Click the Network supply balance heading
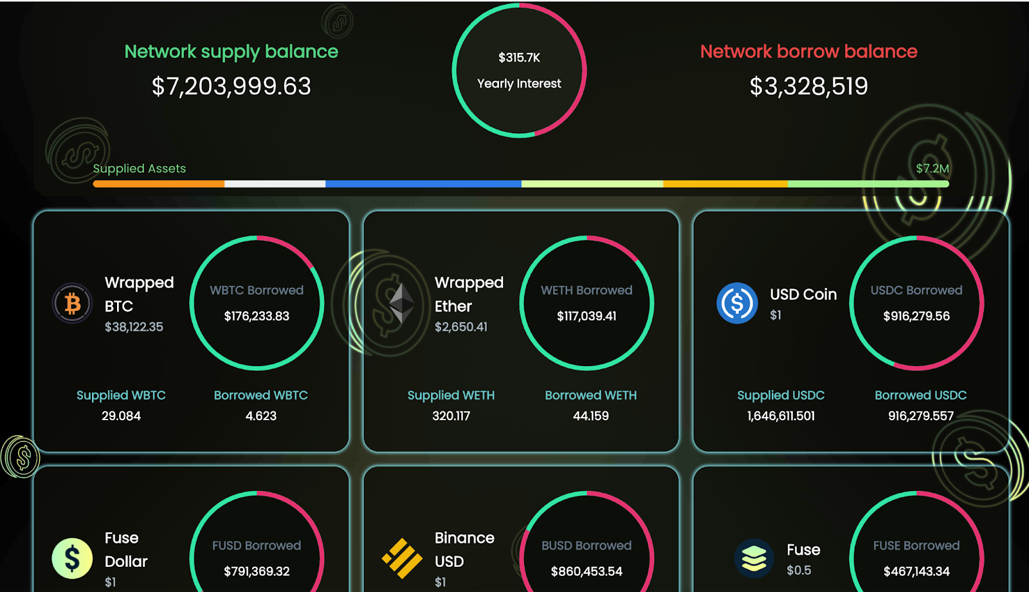The image size is (1029, 592). coord(232,51)
